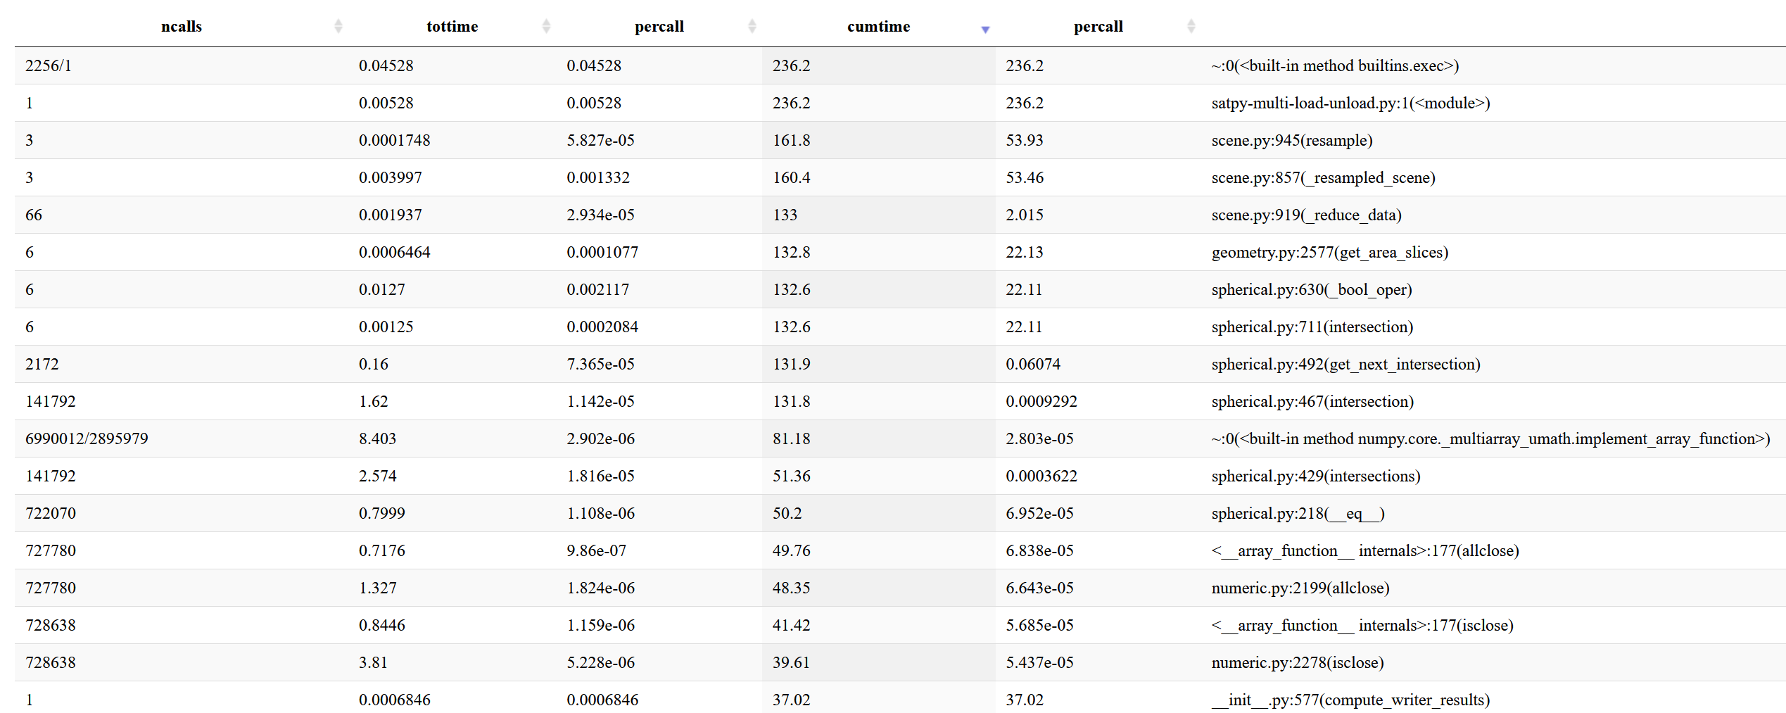
Task: Toggle cumtime sort direction to ascending
Action: pos(986,27)
